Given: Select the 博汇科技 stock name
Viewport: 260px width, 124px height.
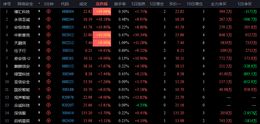Looking at the screenshot, I should [x=22, y=12].
